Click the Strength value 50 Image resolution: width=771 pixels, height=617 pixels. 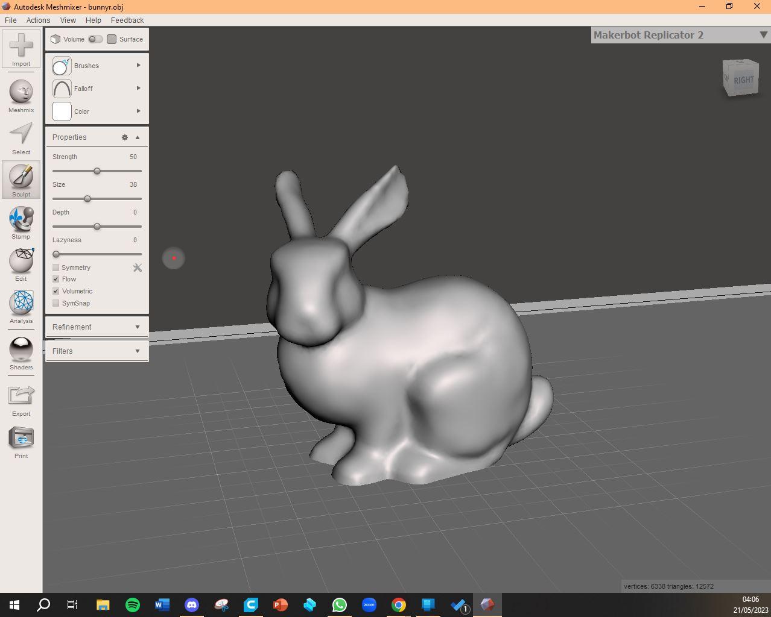point(133,157)
